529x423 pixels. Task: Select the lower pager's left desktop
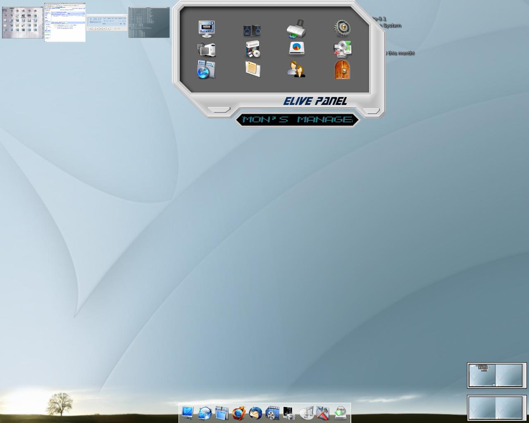[482, 408]
